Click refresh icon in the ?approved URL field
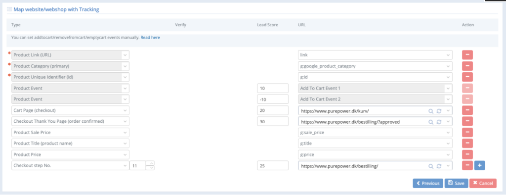 [x=439, y=122]
